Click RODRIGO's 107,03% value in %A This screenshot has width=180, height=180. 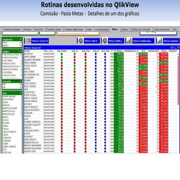coord(143,54)
